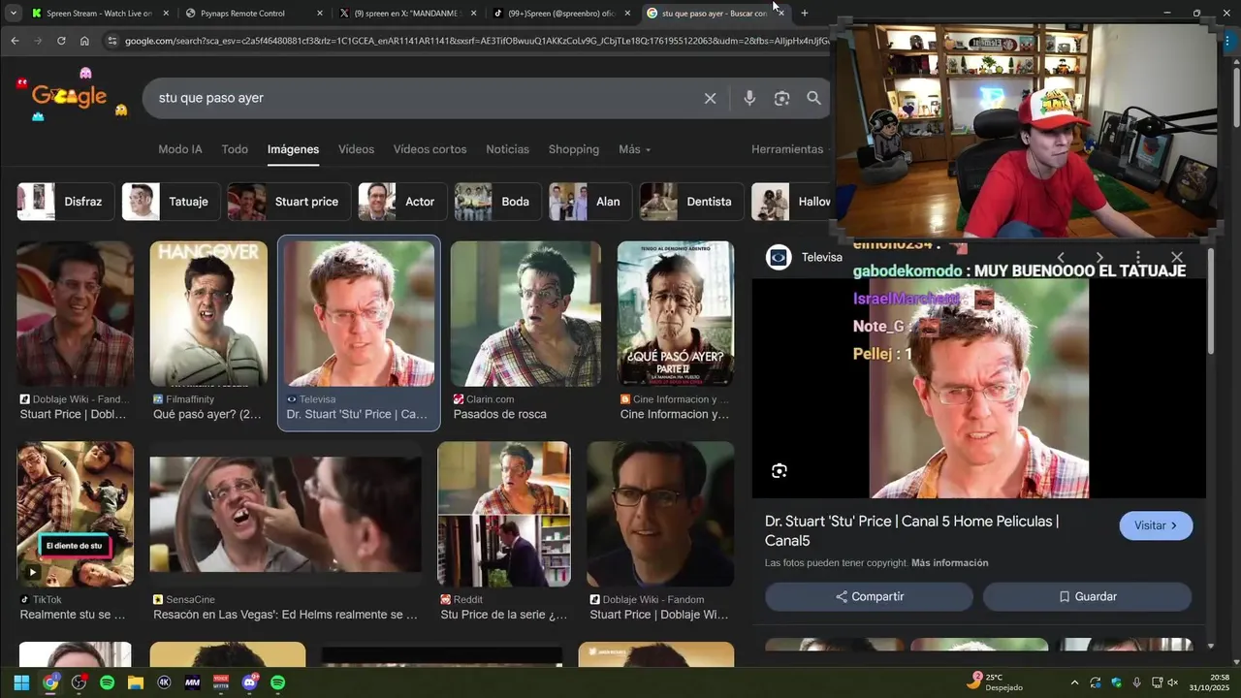Show next image in preview panel

[x=1099, y=258]
